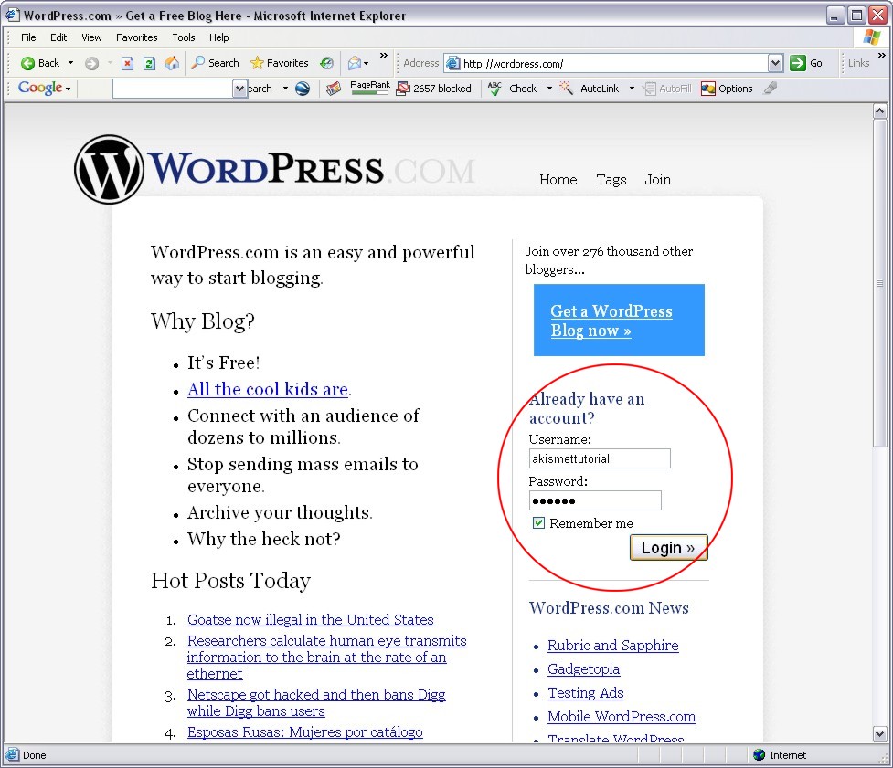Open the Favorites star panel
Image resolution: width=893 pixels, height=768 pixels.
(x=280, y=63)
